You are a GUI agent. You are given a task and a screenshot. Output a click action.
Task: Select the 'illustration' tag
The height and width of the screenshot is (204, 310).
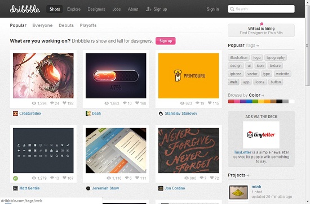[x=238, y=57]
